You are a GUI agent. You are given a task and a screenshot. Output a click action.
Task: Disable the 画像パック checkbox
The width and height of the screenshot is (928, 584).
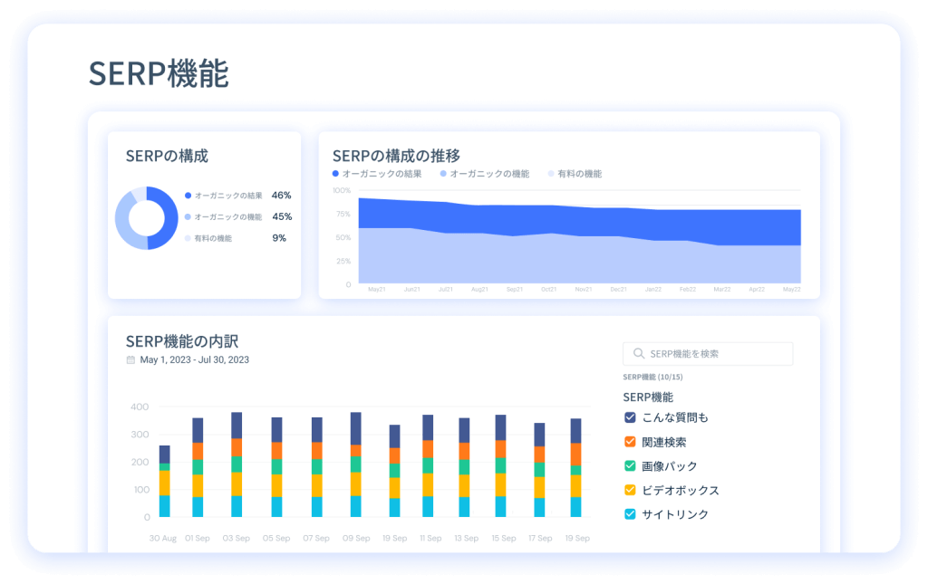coord(631,466)
